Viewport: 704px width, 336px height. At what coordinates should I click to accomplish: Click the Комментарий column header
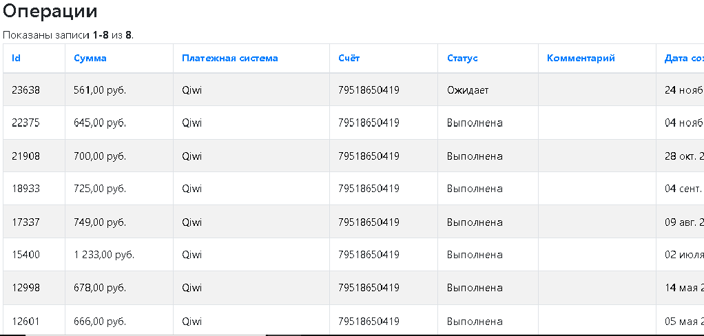(581, 59)
